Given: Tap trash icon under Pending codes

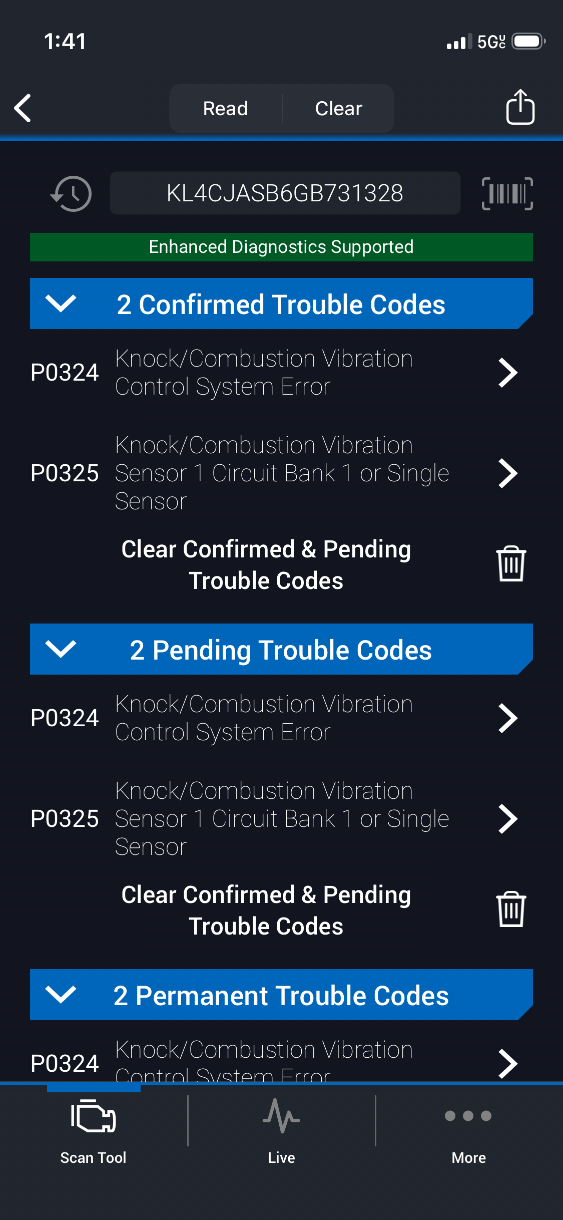Looking at the screenshot, I should click(x=510, y=909).
